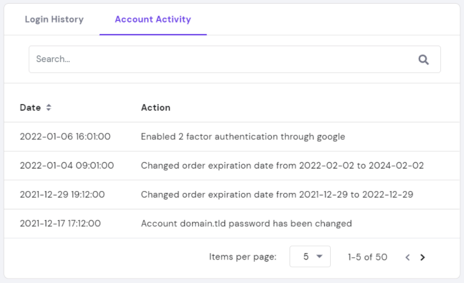Viewport: 464px width, 283px height.
Task: Click the Enabled 2 factor authentication entry
Action: click(243, 136)
